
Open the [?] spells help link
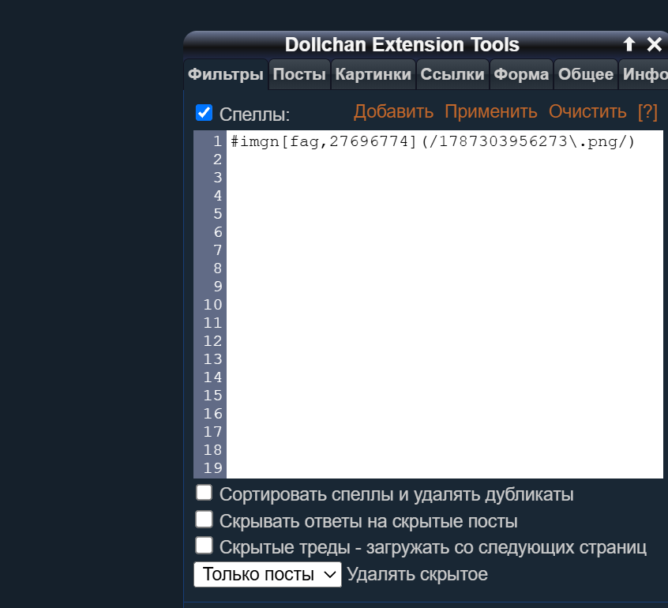click(x=647, y=111)
